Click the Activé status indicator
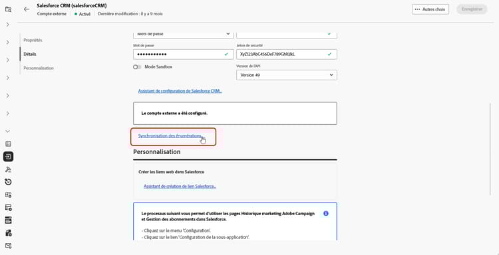 (x=83, y=14)
